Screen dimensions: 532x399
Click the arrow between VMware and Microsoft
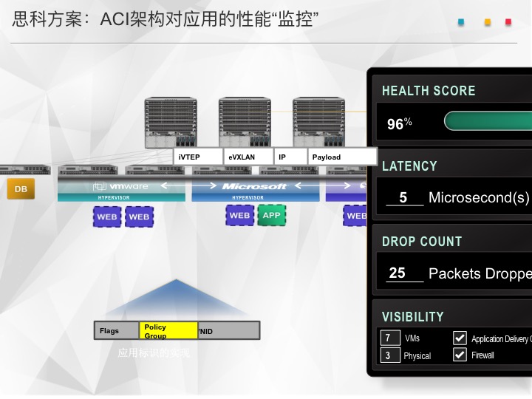188,185
